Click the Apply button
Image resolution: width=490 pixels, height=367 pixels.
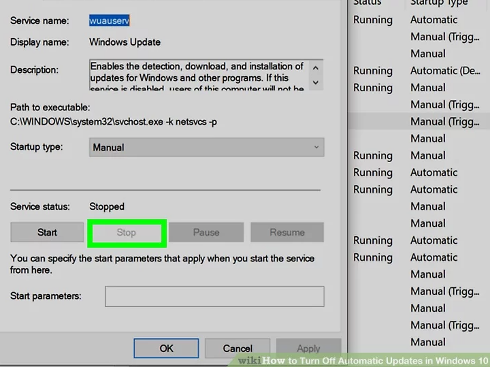tap(308, 348)
